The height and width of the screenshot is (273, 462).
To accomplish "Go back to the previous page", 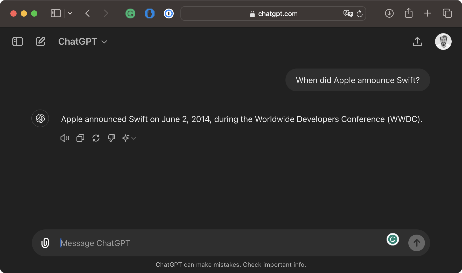I will [x=88, y=13].
